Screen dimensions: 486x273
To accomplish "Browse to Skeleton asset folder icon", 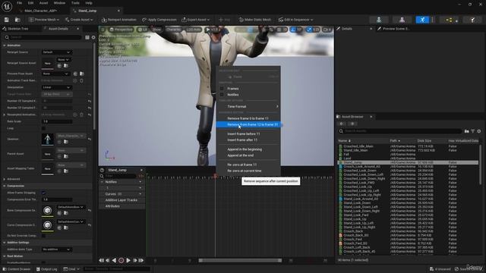I will coord(66,142).
